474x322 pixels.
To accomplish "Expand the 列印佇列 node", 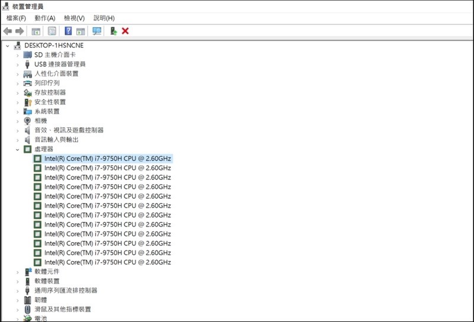I will tap(17, 83).
